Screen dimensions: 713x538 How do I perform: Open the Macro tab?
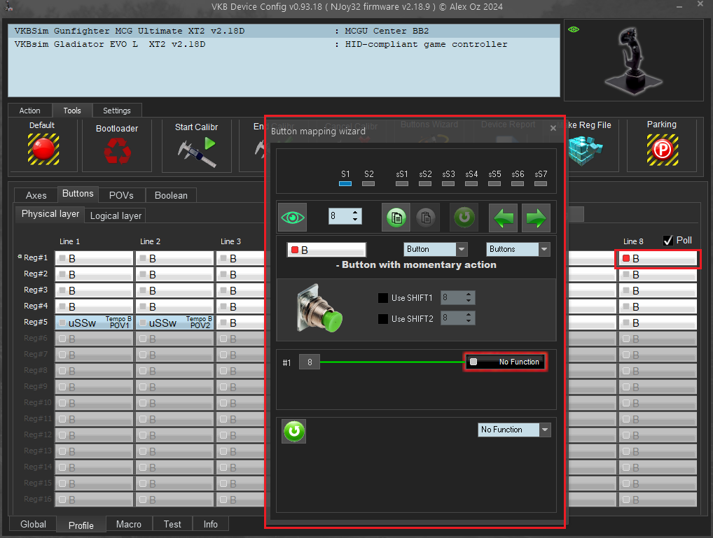[128, 524]
